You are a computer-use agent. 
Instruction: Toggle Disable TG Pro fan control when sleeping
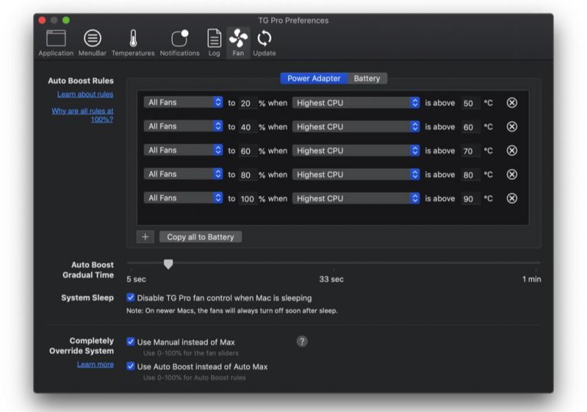pos(130,298)
